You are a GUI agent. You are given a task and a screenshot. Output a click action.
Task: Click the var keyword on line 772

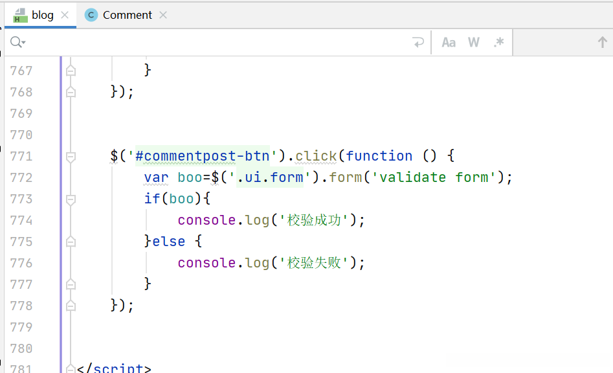coord(156,177)
